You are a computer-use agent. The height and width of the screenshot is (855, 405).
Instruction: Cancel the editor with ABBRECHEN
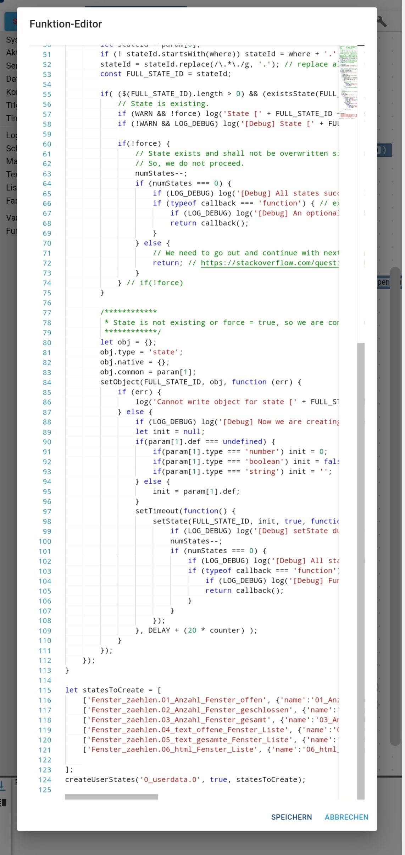[x=346, y=817]
